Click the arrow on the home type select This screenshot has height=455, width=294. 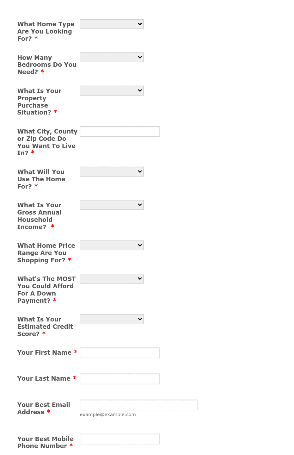tap(140, 24)
